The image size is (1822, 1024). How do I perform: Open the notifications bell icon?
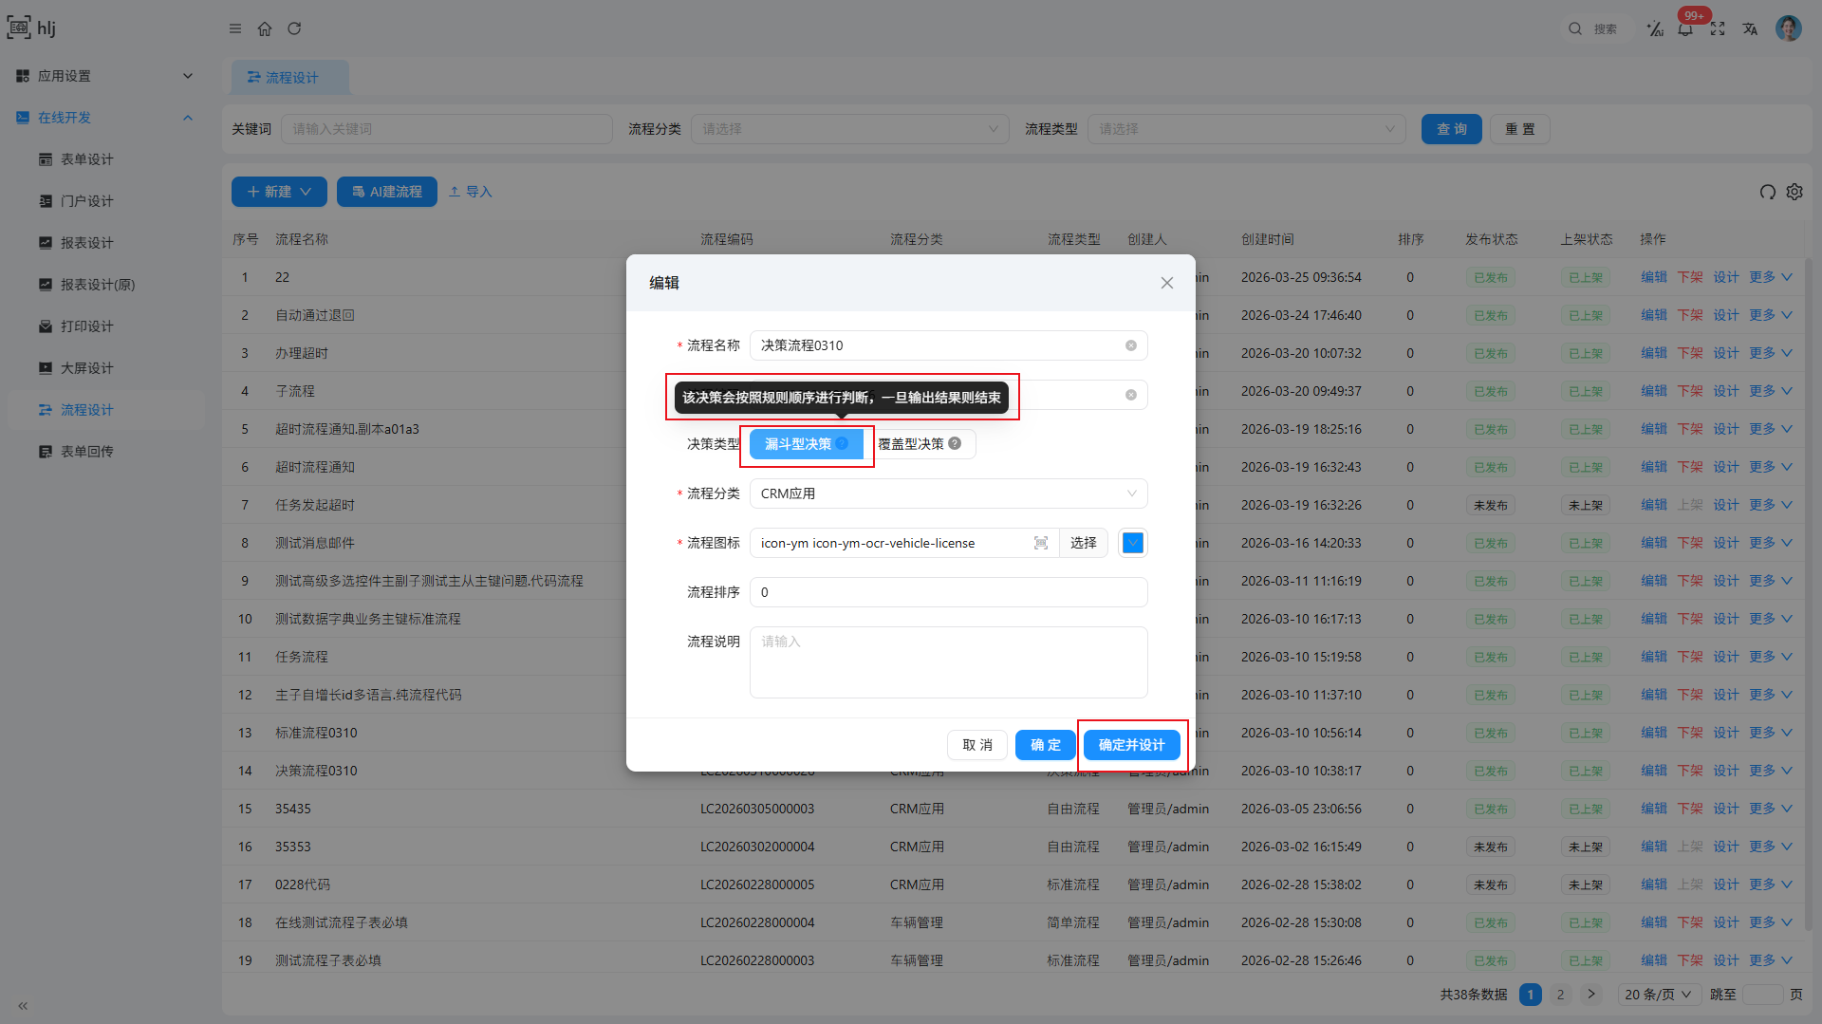coord(1685,29)
